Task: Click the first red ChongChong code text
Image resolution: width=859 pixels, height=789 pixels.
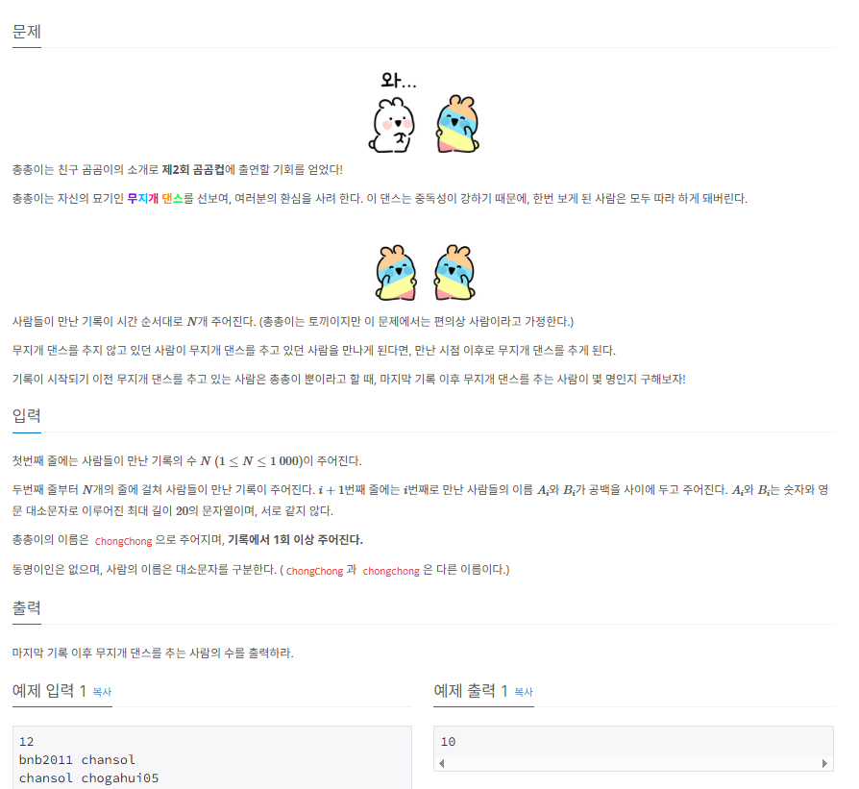Action: [x=123, y=541]
